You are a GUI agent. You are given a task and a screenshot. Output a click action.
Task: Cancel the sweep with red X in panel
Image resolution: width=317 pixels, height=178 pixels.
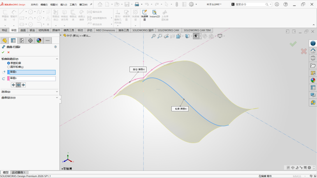coord(9,52)
